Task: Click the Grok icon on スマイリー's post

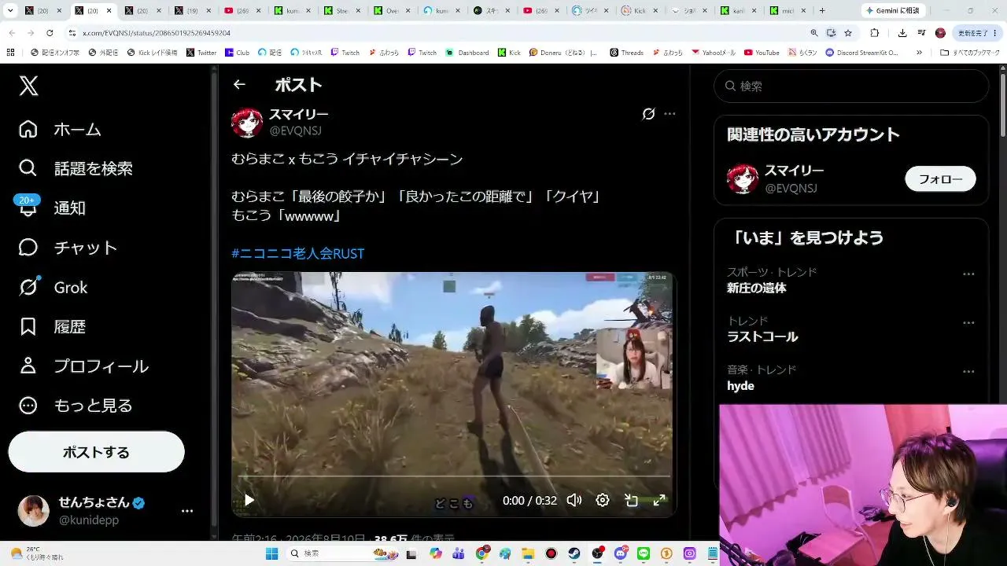Action: pos(648,114)
